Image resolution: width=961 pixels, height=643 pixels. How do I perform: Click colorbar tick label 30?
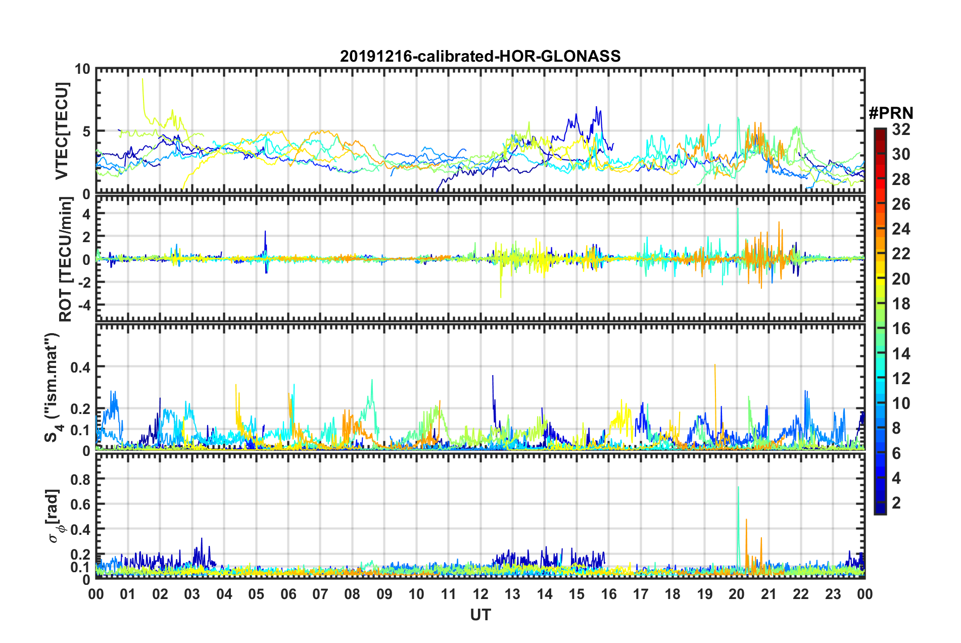(901, 154)
